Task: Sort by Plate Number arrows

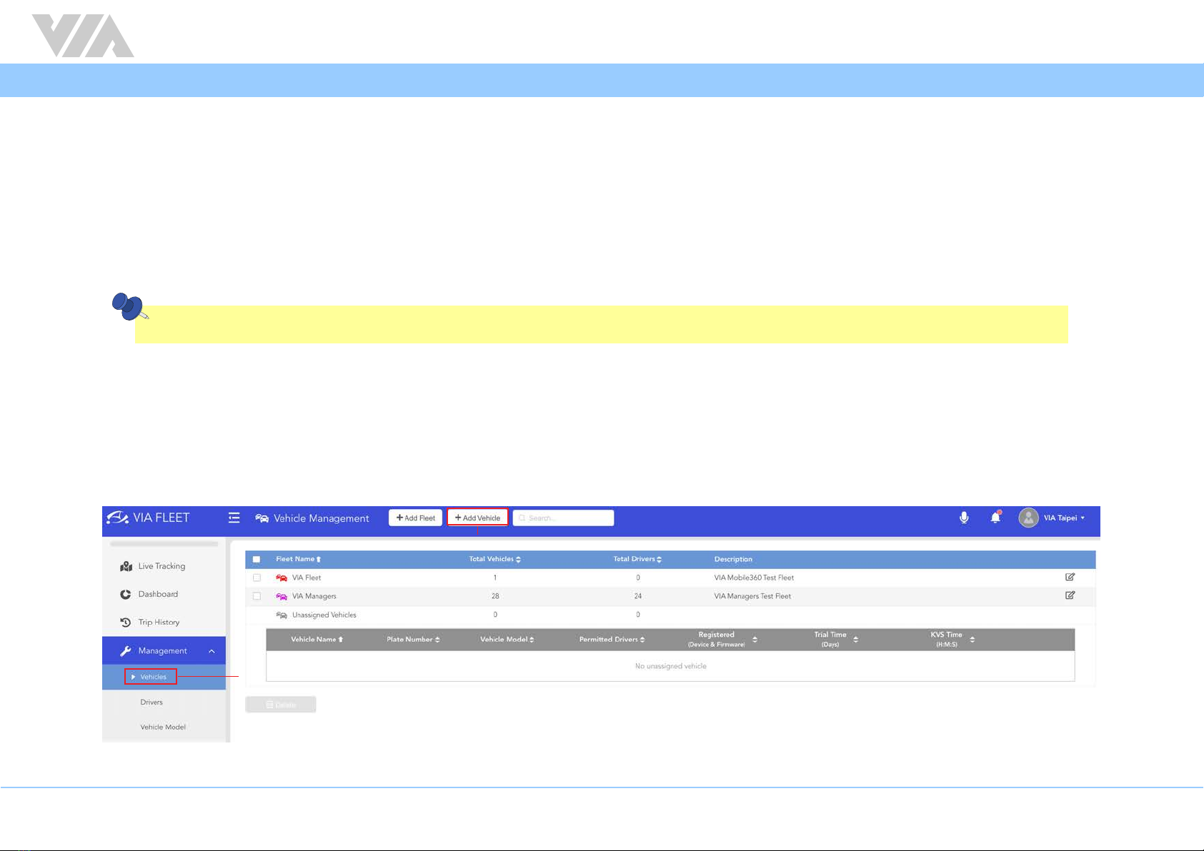Action: (437, 639)
